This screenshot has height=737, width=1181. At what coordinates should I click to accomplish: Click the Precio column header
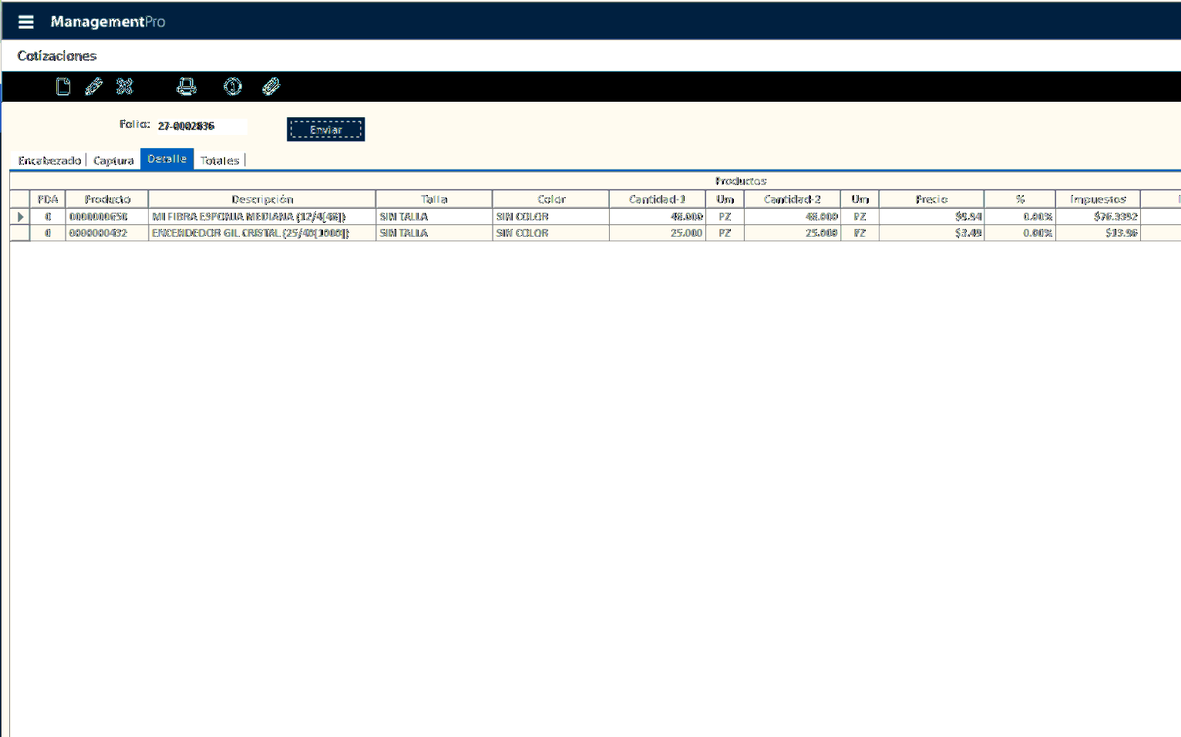[931, 199]
